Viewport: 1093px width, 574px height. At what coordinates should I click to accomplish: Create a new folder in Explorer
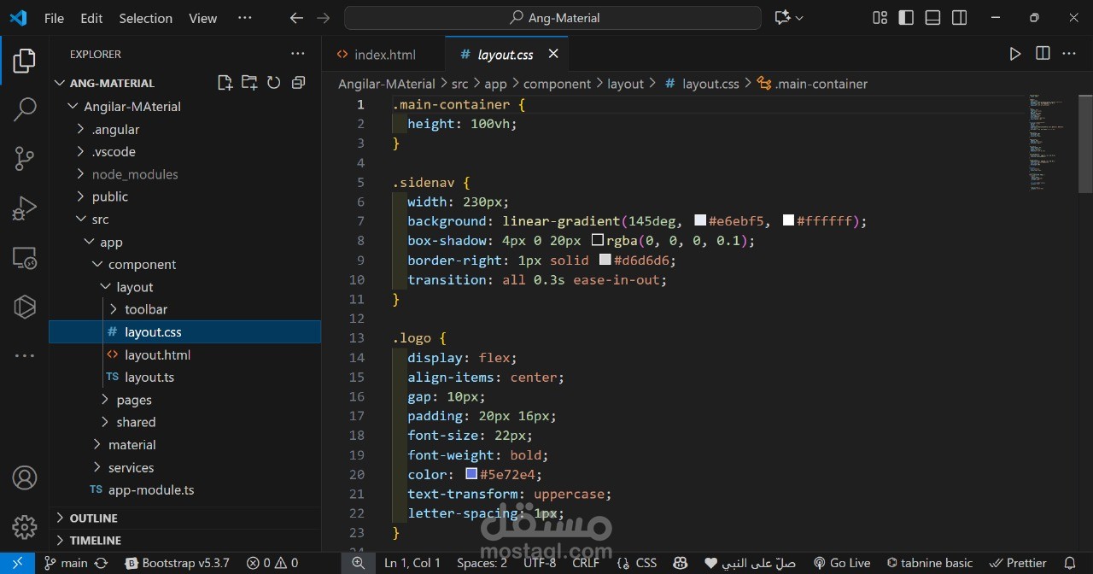[x=249, y=83]
